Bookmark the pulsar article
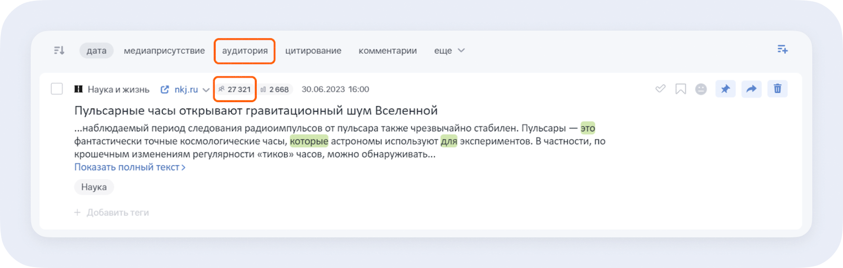843x268 pixels. [x=680, y=89]
